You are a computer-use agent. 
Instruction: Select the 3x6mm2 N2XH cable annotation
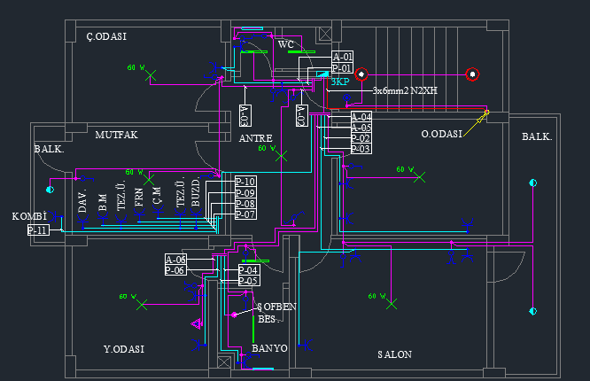[403, 90]
